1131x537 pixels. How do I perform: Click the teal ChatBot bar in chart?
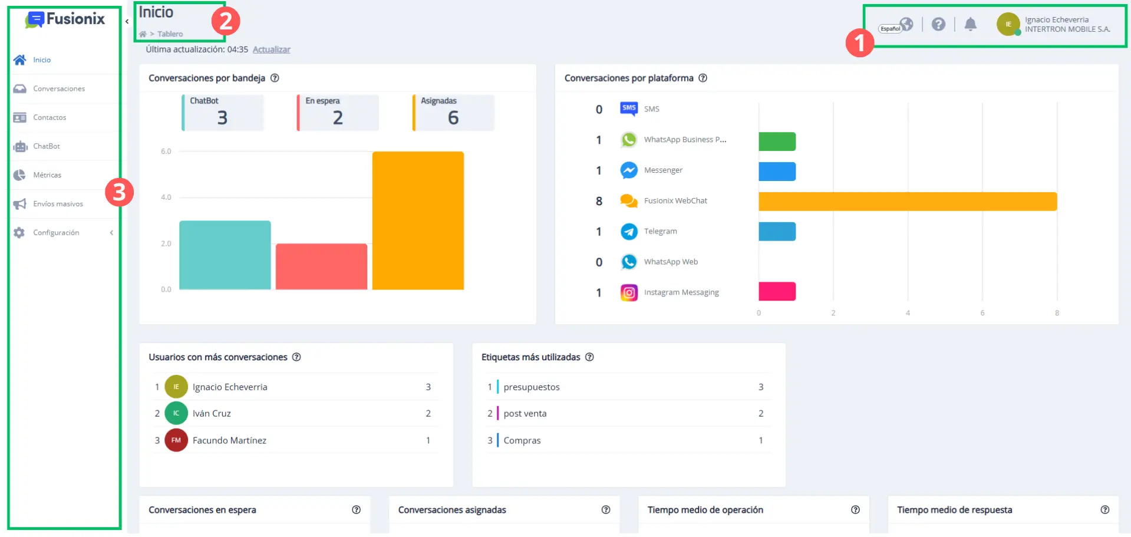tap(225, 255)
